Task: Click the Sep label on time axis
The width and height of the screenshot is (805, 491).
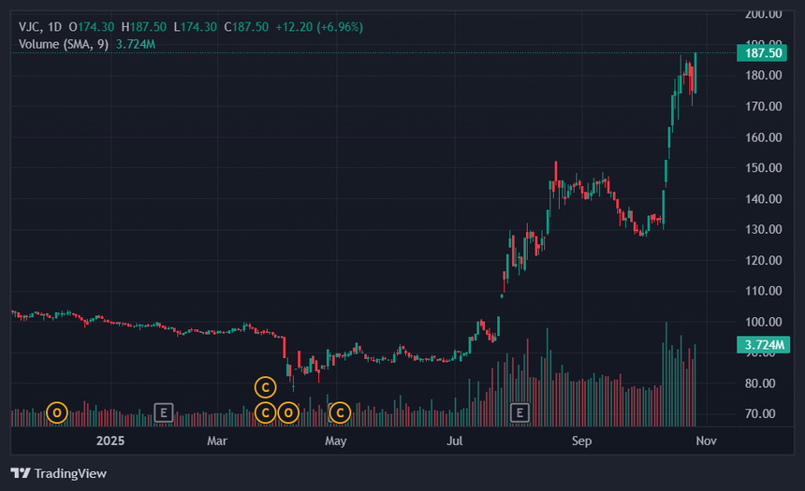Action: click(582, 440)
